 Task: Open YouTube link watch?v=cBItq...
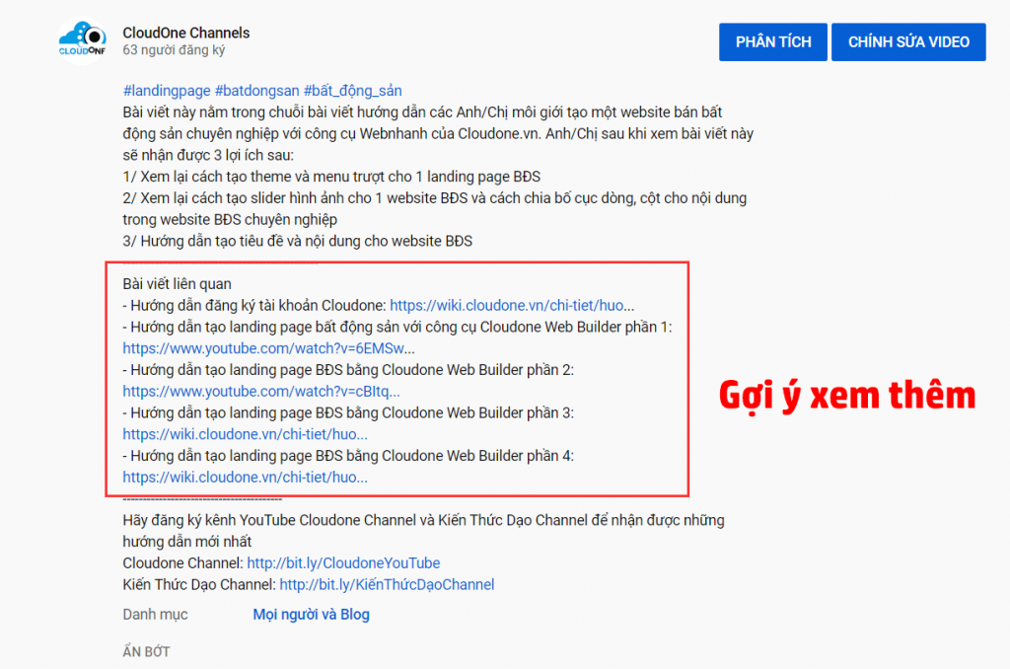pos(261,391)
